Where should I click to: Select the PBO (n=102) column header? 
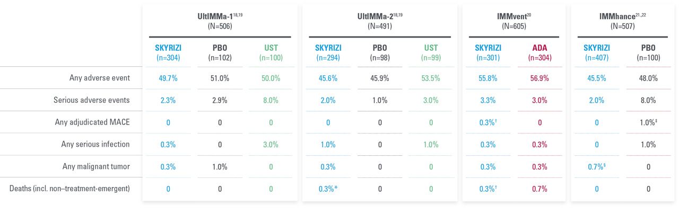coord(220,52)
